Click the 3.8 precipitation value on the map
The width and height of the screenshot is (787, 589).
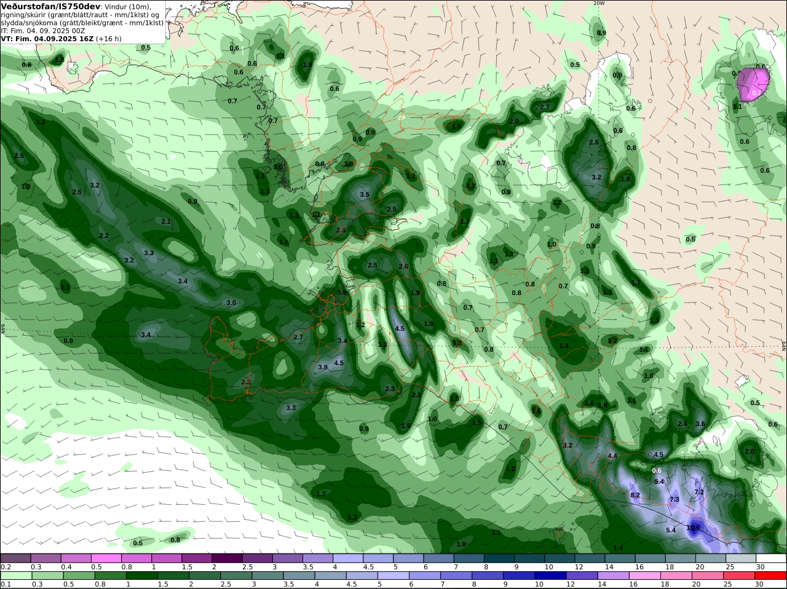(x=323, y=367)
